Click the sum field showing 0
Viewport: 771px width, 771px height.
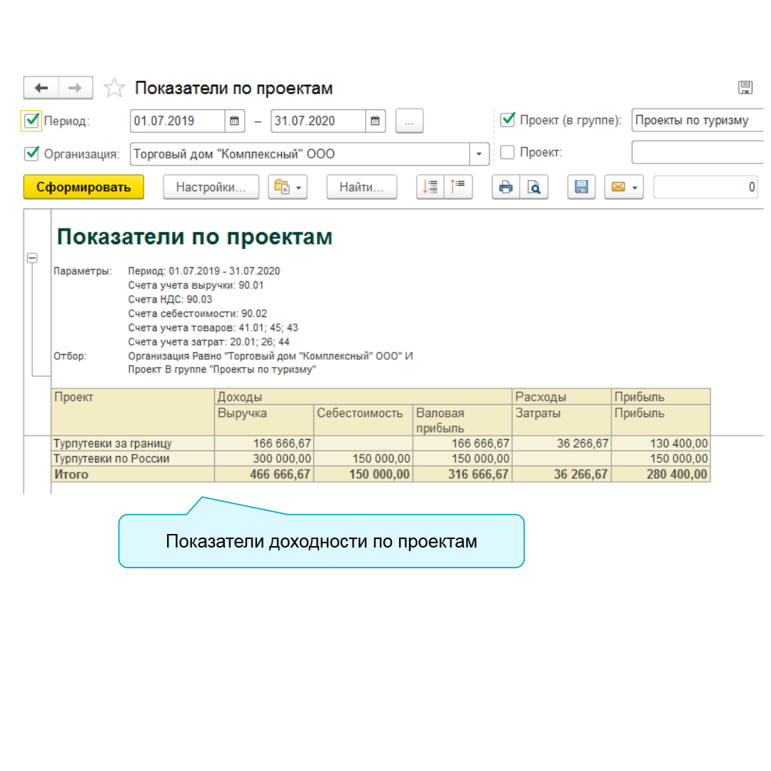click(x=705, y=187)
